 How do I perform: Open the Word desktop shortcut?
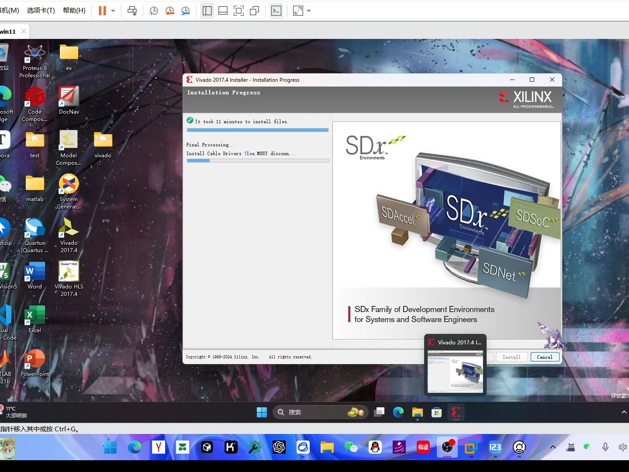tap(35, 275)
